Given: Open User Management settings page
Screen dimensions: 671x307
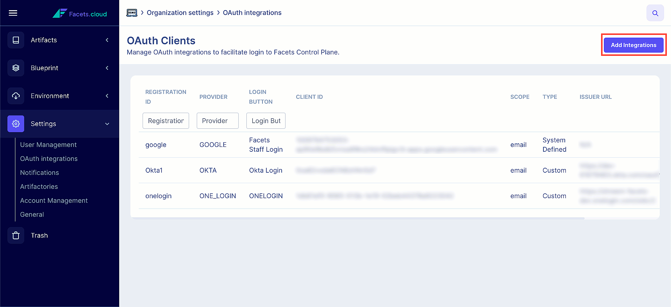Looking at the screenshot, I should pyautogui.click(x=48, y=145).
